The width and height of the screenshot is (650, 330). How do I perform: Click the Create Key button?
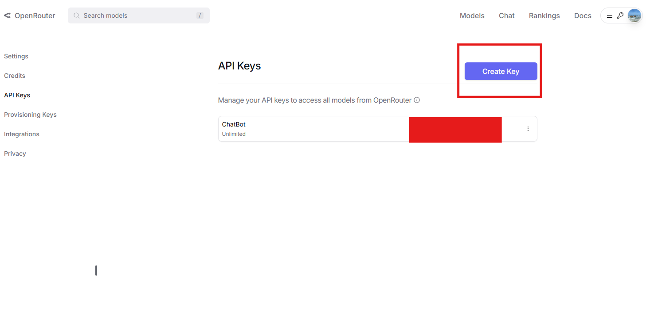(x=501, y=71)
